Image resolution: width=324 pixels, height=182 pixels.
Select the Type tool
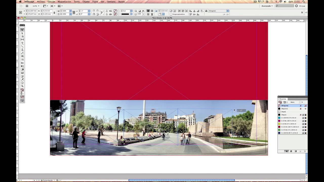[22, 43]
